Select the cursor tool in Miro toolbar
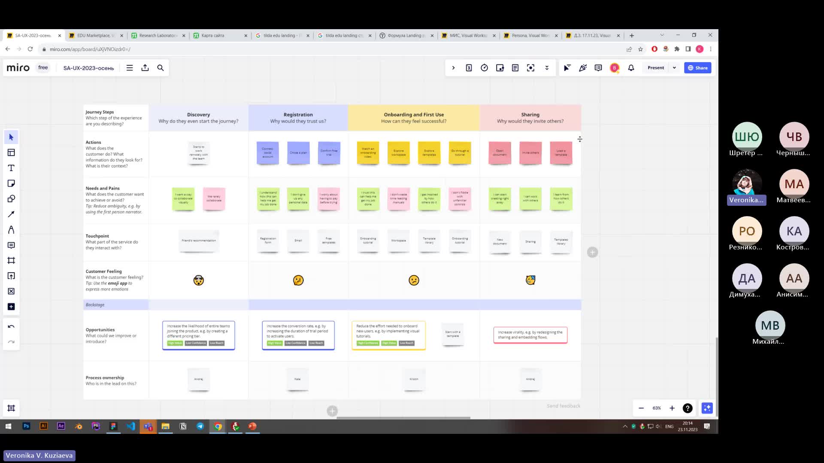The height and width of the screenshot is (463, 824). pos(11,137)
